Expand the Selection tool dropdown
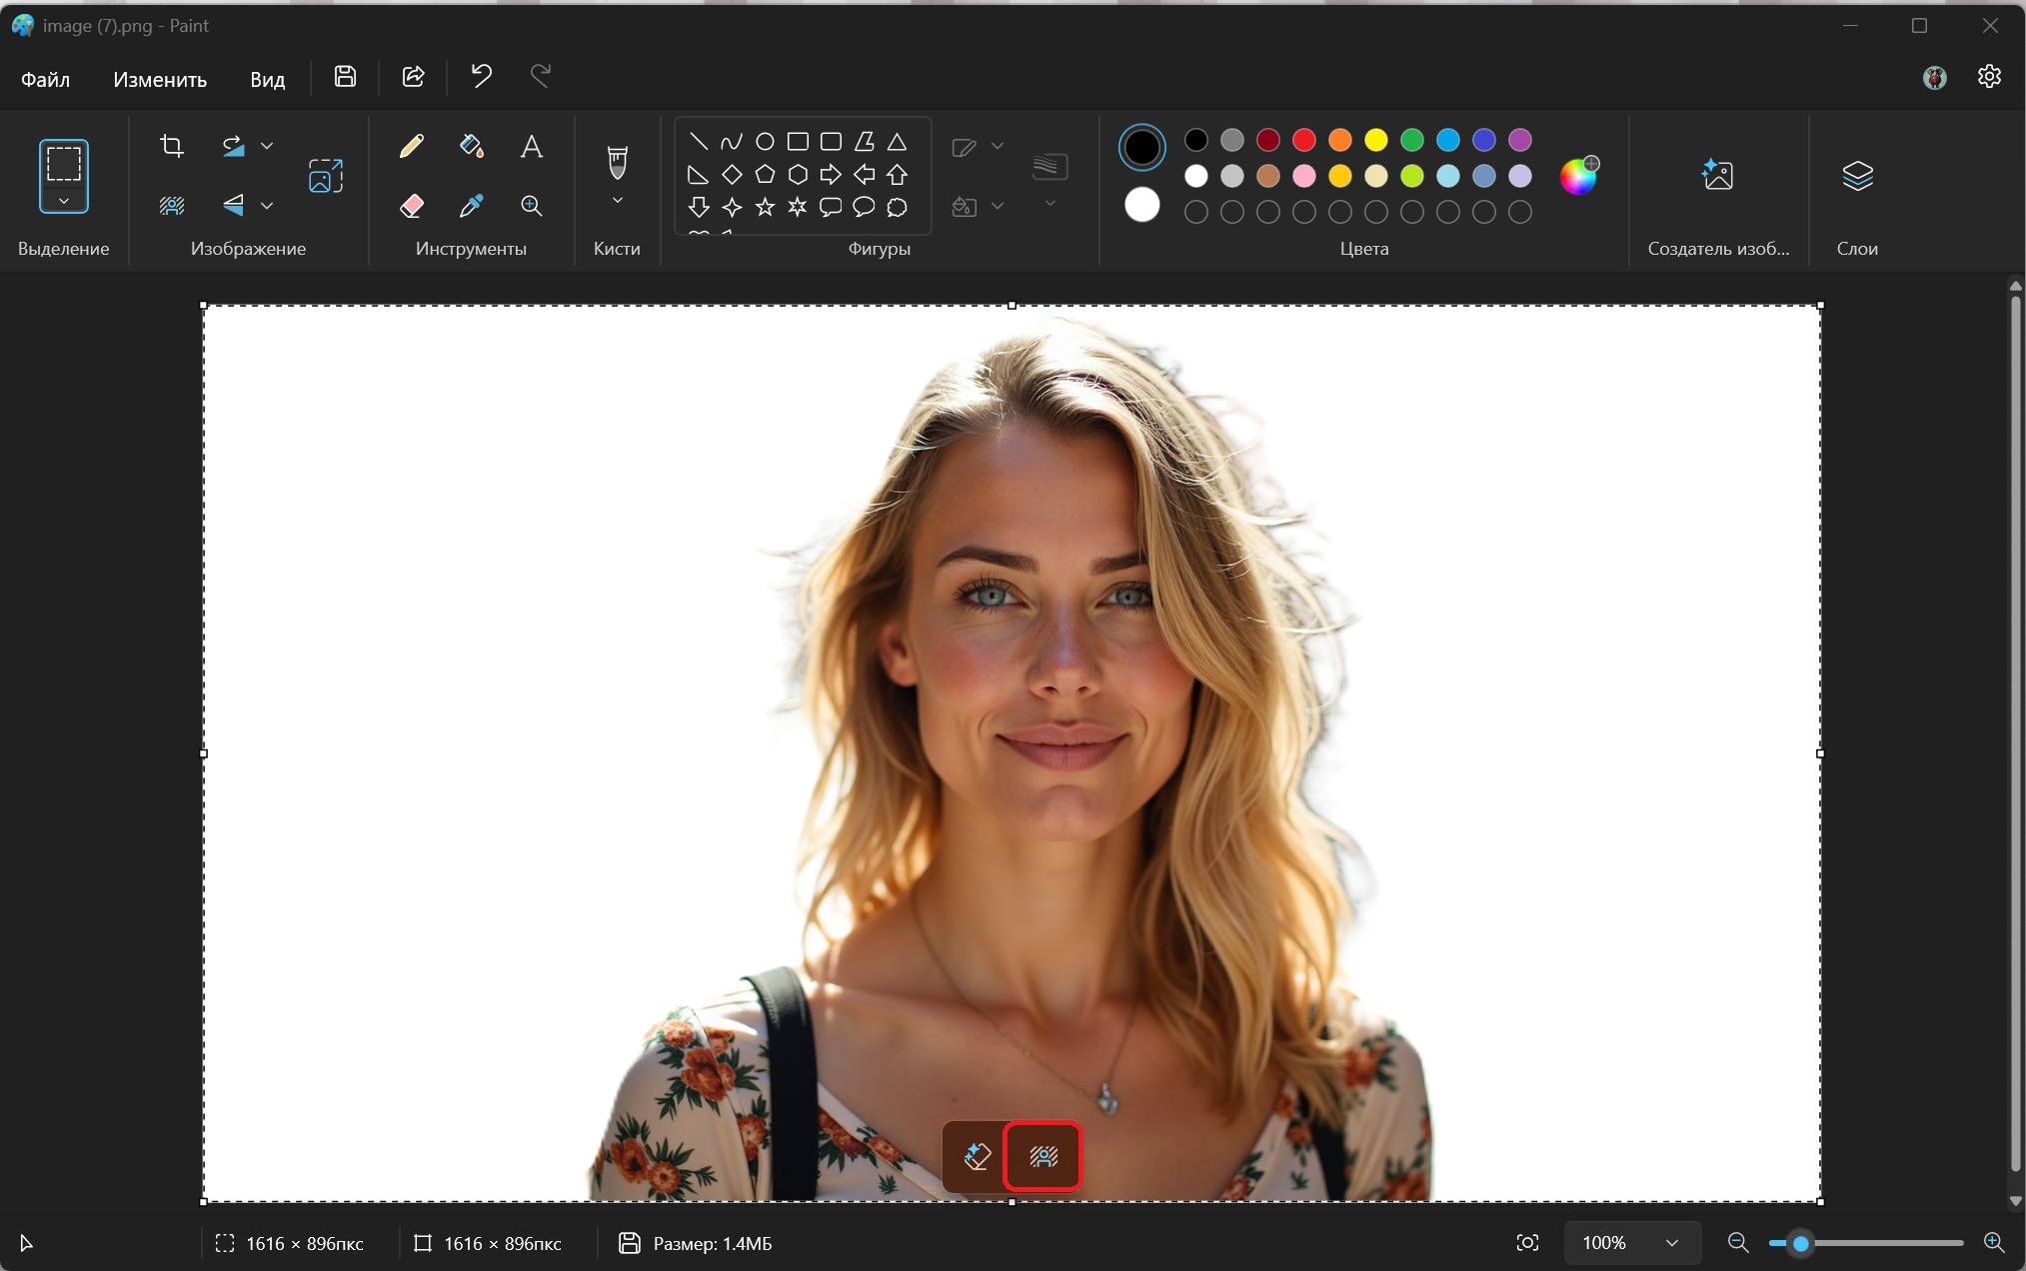The width and height of the screenshot is (2026, 1271). [64, 201]
